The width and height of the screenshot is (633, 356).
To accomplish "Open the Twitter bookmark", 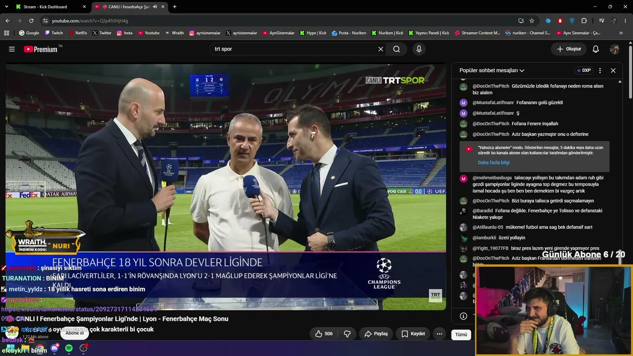I will pyautogui.click(x=102, y=33).
